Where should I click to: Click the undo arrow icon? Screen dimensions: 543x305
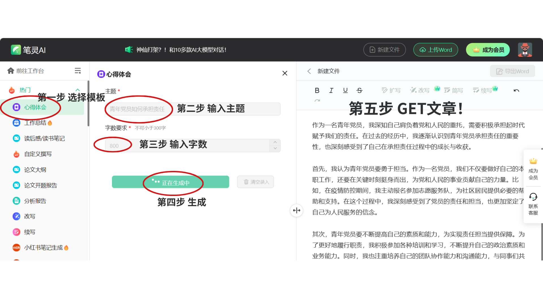click(x=516, y=90)
